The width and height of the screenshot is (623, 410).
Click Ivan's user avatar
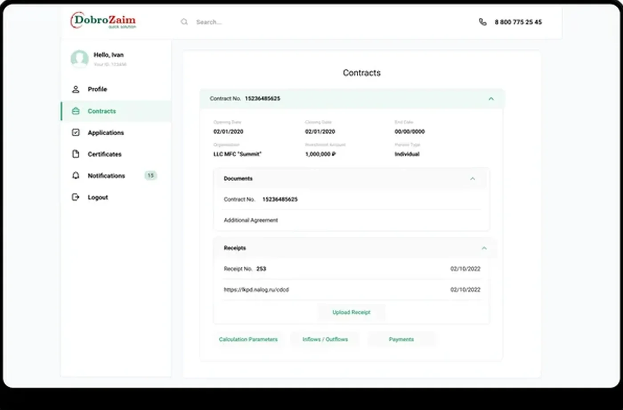coord(79,59)
